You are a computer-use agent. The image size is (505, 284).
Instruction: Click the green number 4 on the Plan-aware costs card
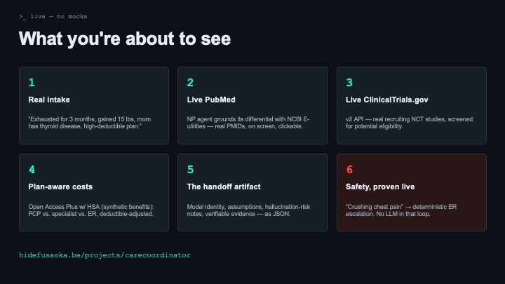click(x=32, y=170)
